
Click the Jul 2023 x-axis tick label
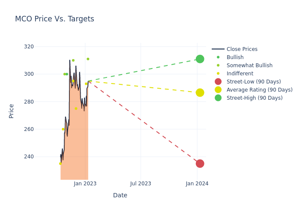141,184
